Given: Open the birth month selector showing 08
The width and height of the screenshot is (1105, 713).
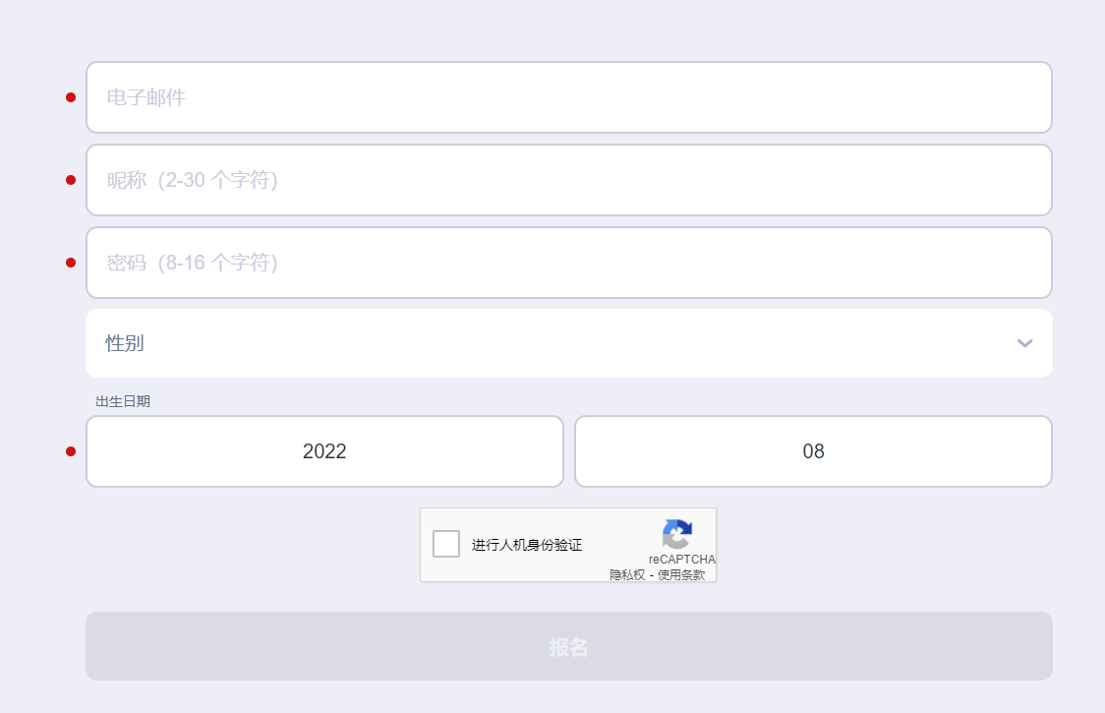Looking at the screenshot, I should [x=813, y=451].
